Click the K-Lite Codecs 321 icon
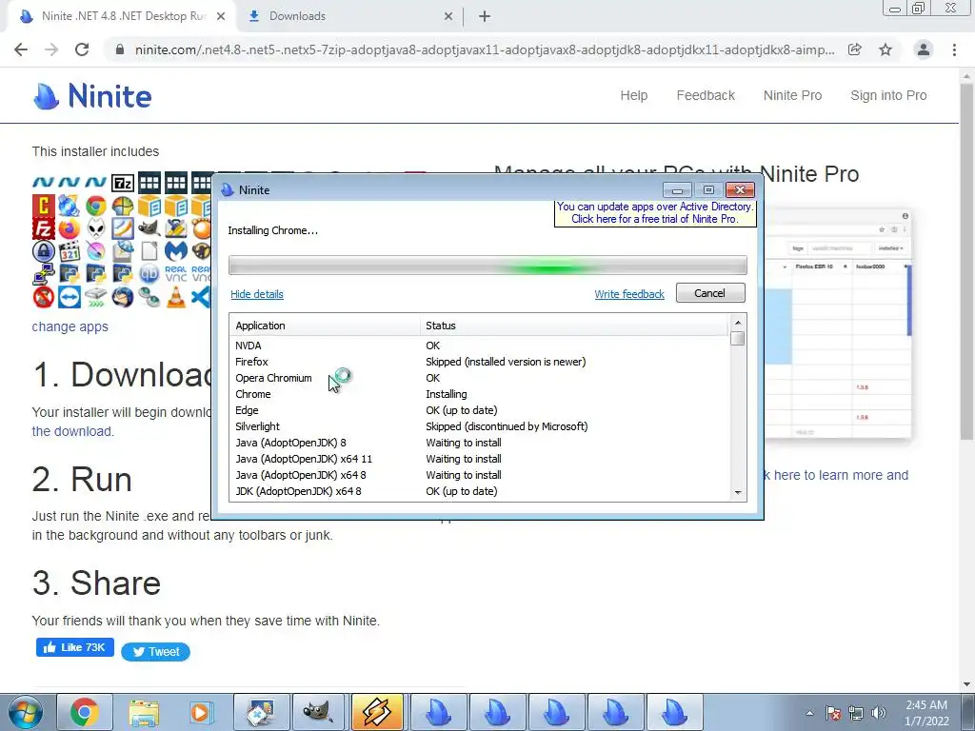This screenshot has width=975, height=731. 69,251
